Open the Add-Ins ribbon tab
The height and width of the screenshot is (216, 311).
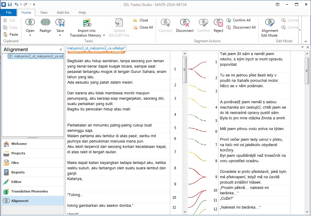click(x=63, y=12)
